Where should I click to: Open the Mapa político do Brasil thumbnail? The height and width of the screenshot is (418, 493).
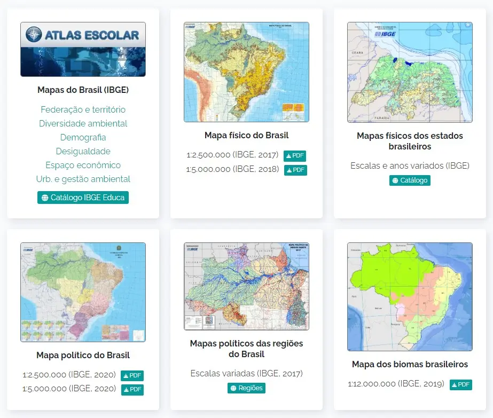(x=83, y=292)
